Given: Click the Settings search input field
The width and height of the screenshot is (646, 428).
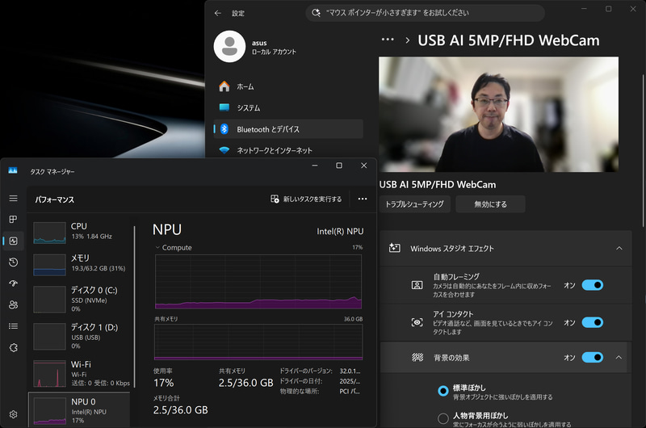Looking at the screenshot, I should 426,13.
